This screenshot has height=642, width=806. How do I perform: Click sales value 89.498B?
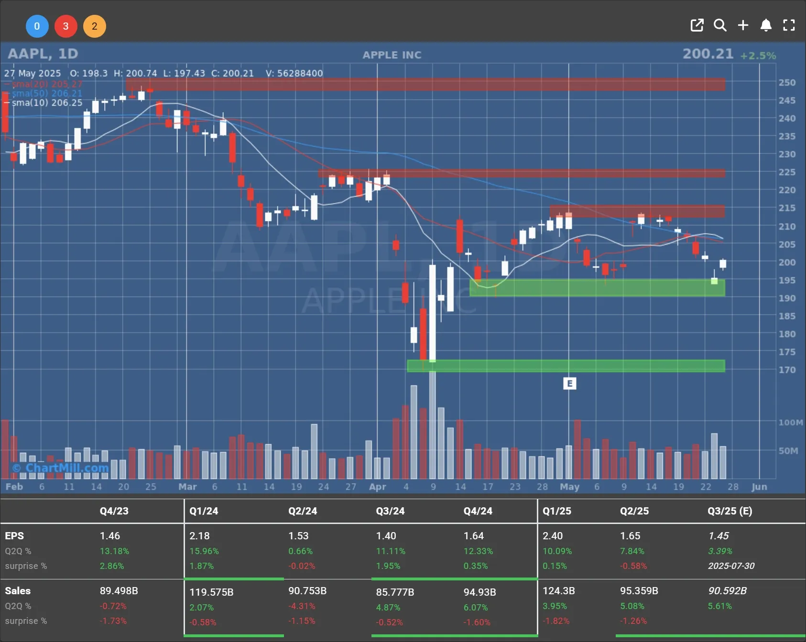click(x=119, y=591)
